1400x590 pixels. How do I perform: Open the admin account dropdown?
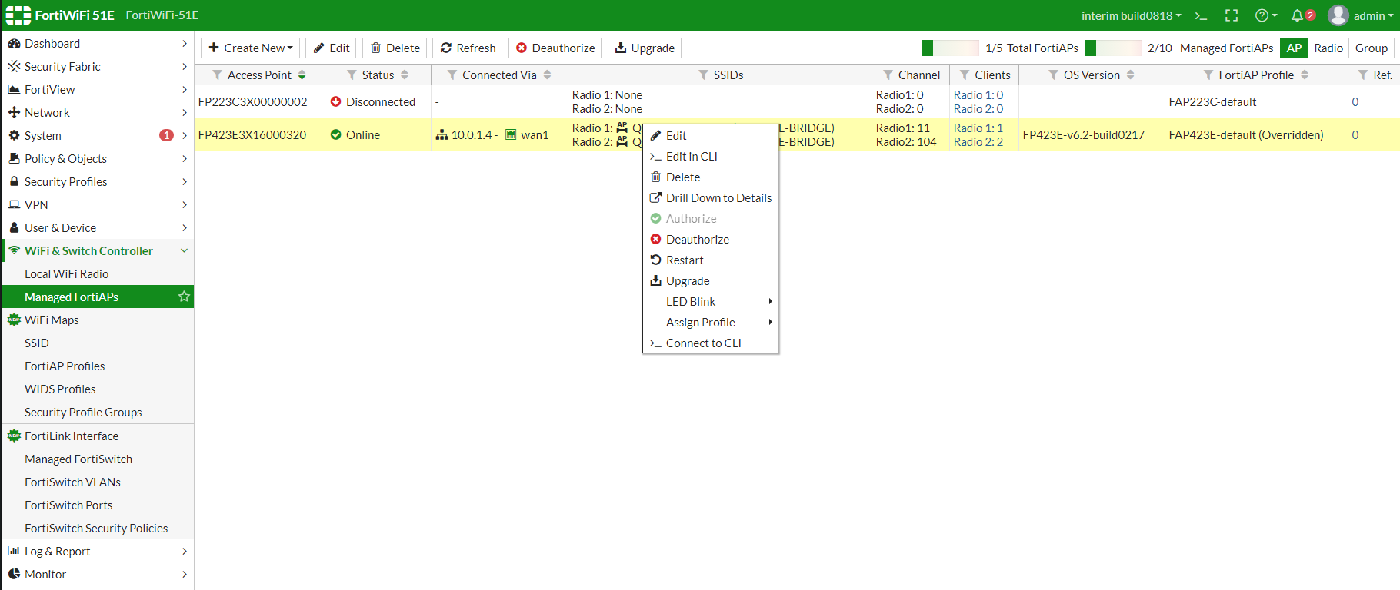tap(1373, 15)
